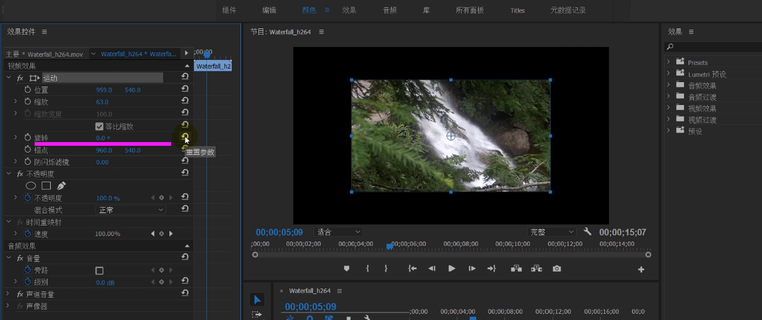Open the 完整 playback resolution dropdown
The width and height of the screenshot is (762, 320).
(552, 232)
